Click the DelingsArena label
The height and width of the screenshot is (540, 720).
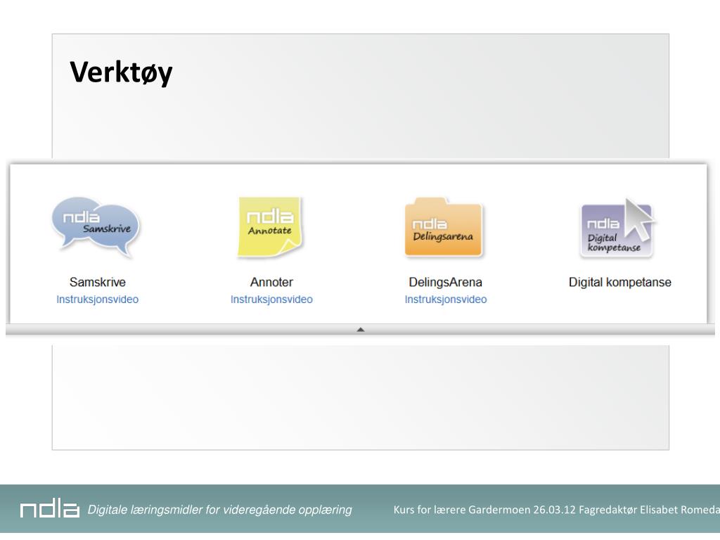point(445,282)
